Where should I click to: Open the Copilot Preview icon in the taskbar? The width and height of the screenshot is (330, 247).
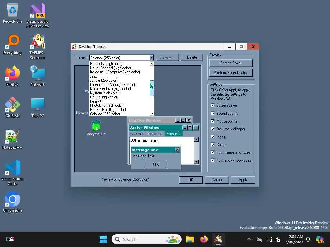[320, 239]
